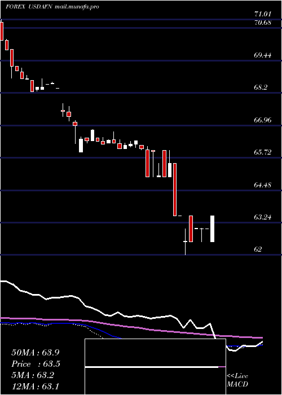Click the 71.01 price level label
The height and width of the screenshot is (395, 282).
pyautogui.click(x=263, y=14)
